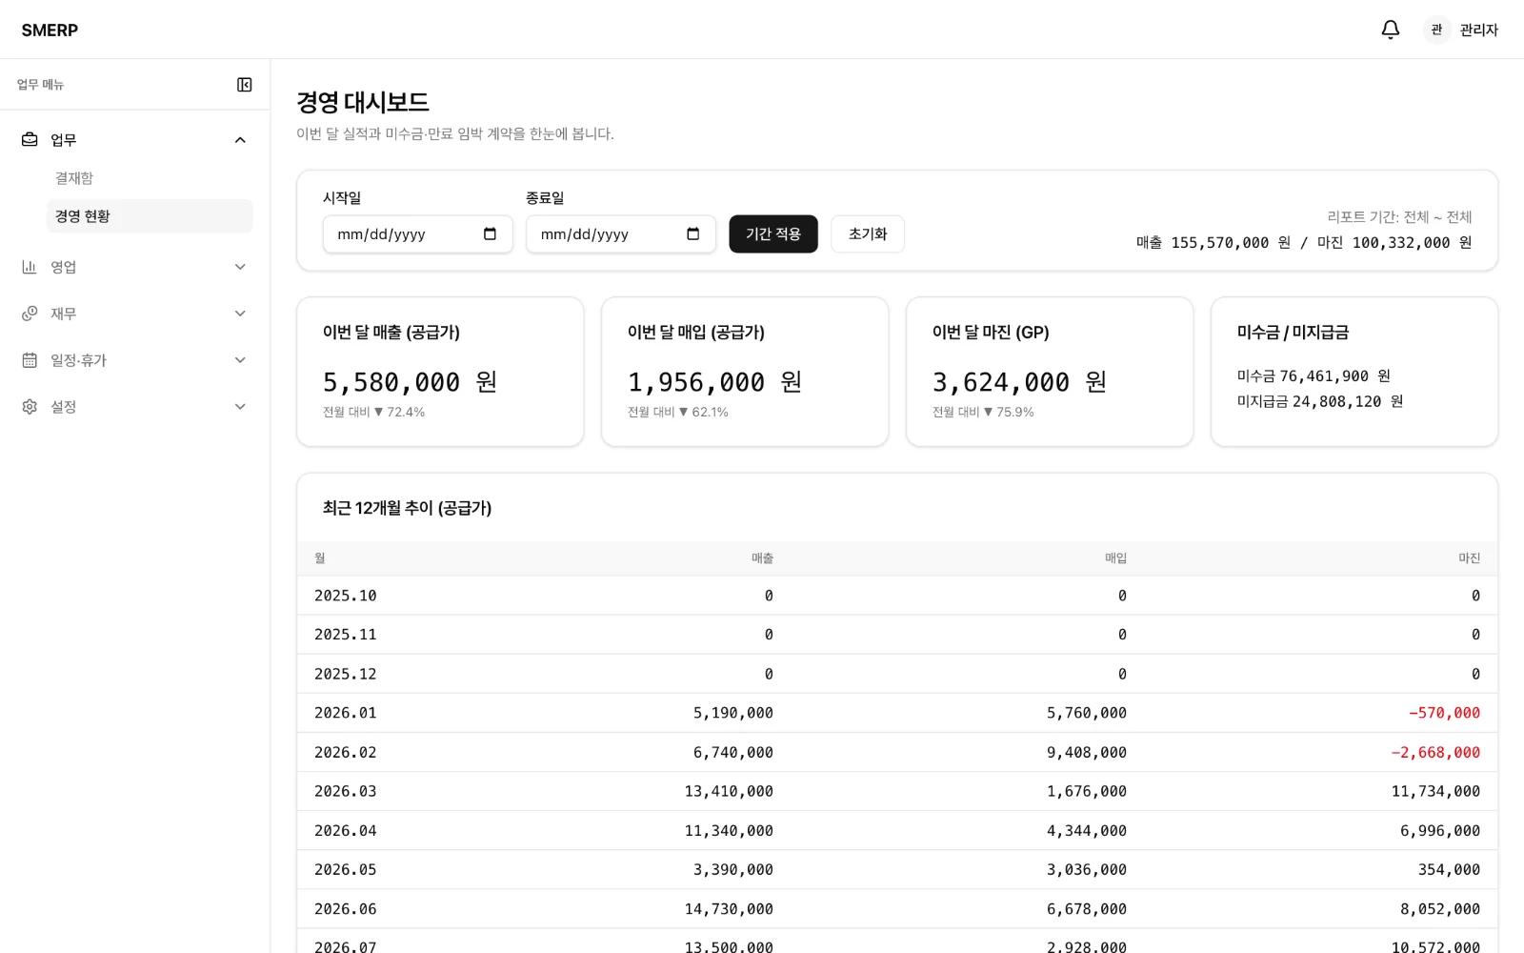Click the 13,410,000 sales cell
The width and height of the screenshot is (1524, 953).
point(729,792)
